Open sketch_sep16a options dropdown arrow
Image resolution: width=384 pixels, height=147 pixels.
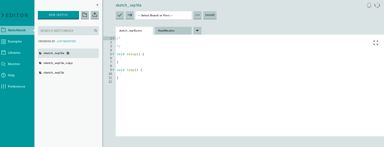tap(68, 53)
